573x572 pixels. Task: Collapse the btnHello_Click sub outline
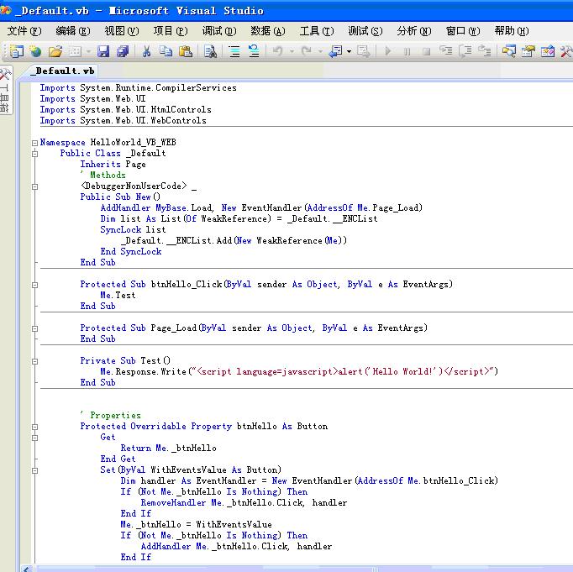point(34,285)
